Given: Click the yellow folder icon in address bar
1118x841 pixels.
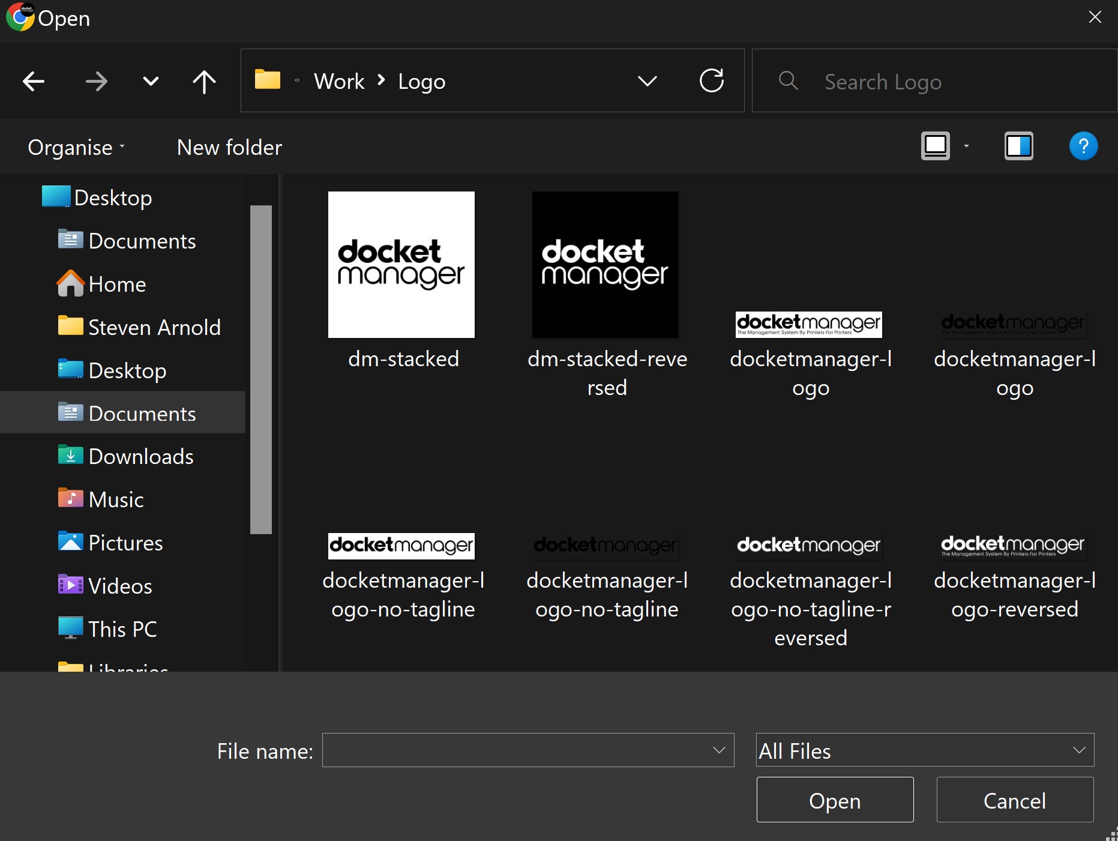Looking at the screenshot, I should tap(268, 80).
